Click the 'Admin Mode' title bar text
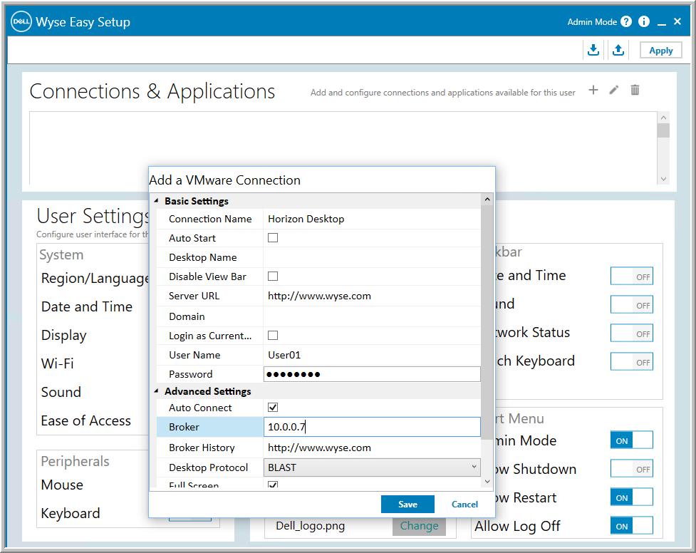The image size is (696, 553). coord(592,22)
